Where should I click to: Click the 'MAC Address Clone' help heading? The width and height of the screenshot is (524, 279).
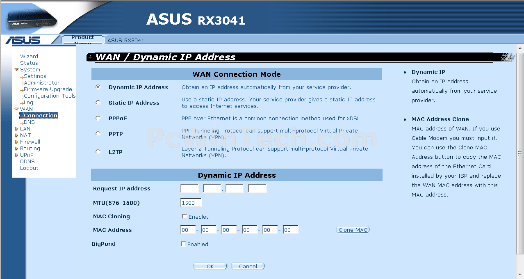click(440, 119)
